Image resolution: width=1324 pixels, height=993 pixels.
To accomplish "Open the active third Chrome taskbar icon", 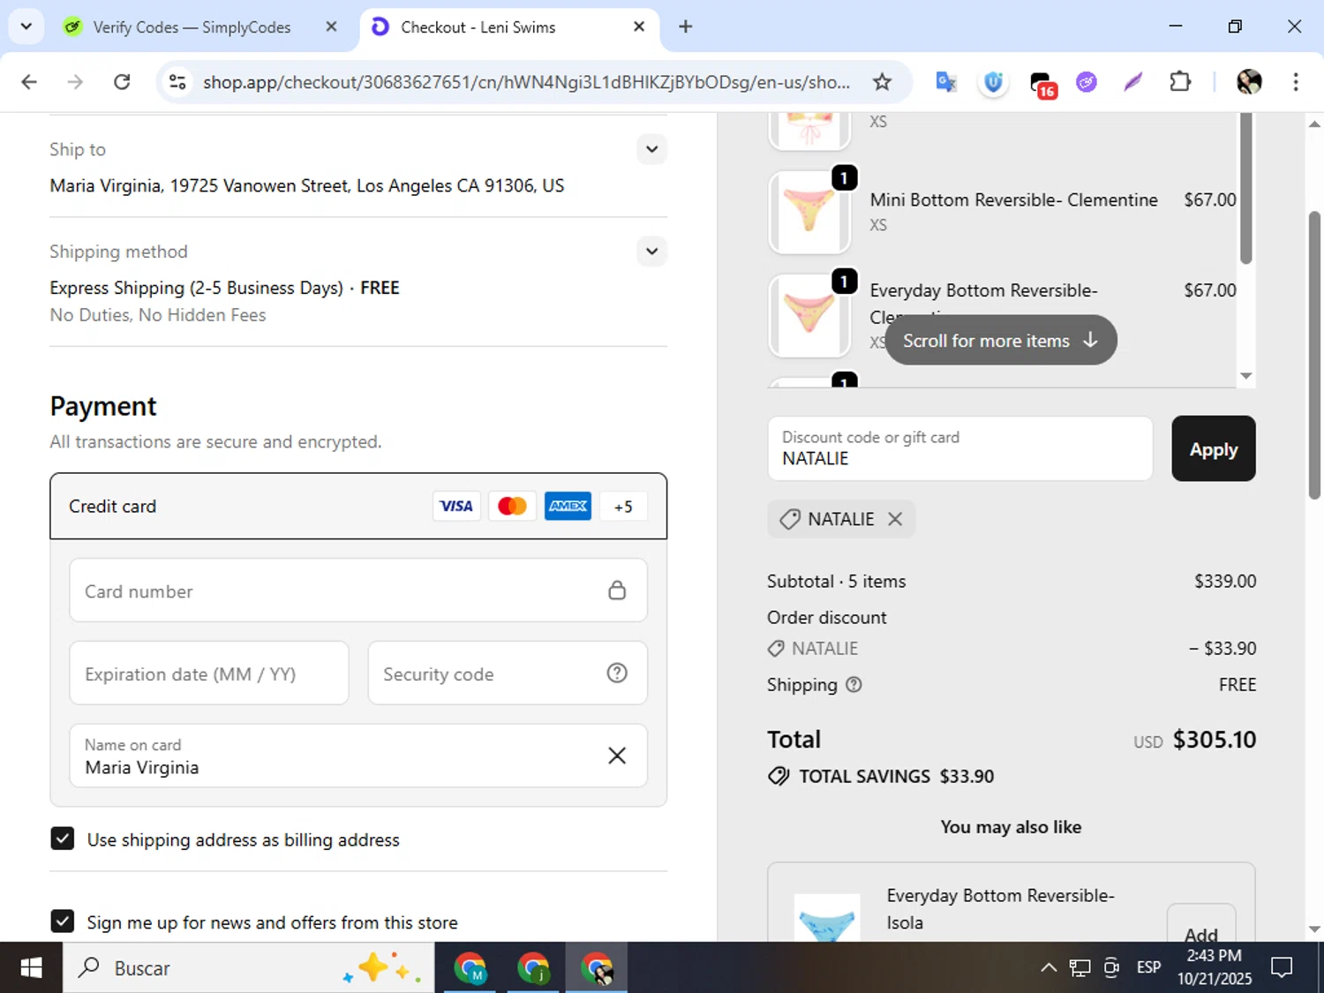I will coord(597,967).
